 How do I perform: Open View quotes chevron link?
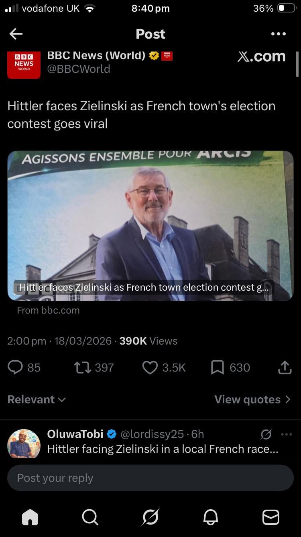pos(252,399)
